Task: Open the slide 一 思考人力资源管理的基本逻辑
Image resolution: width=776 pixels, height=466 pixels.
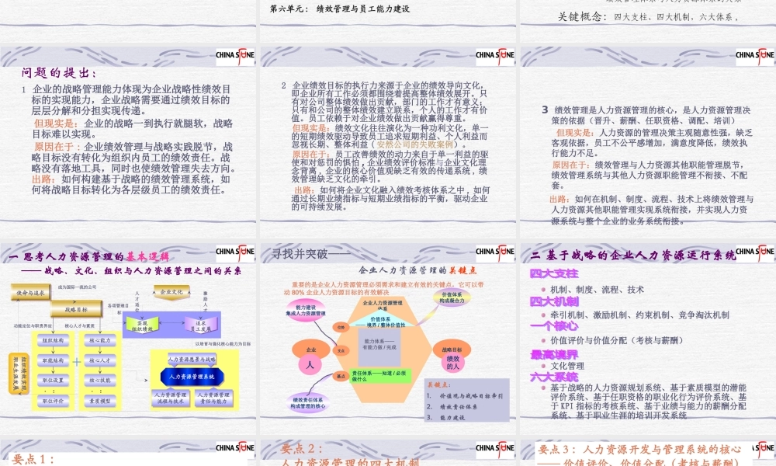Action: (x=128, y=338)
